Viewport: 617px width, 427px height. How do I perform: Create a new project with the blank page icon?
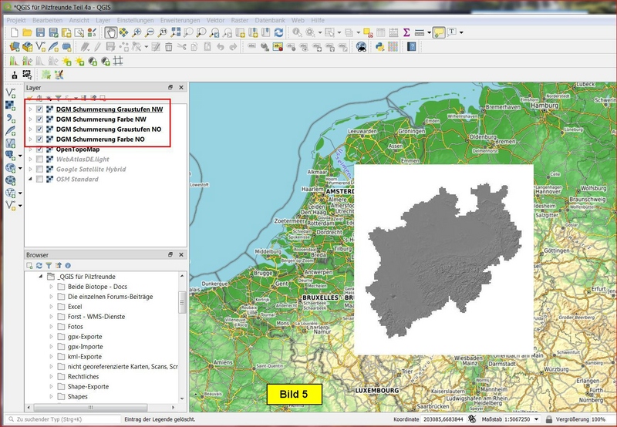click(x=15, y=32)
